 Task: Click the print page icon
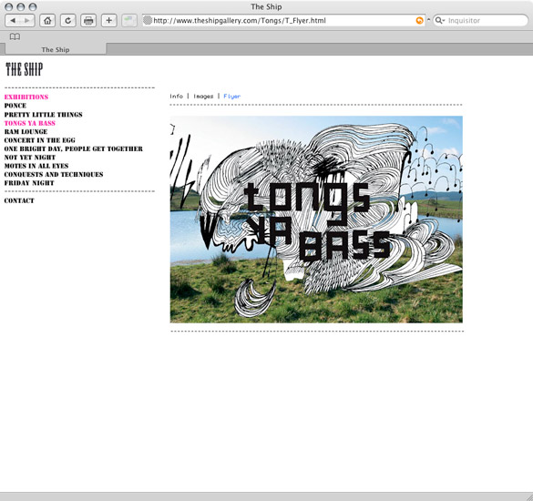point(88,21)
